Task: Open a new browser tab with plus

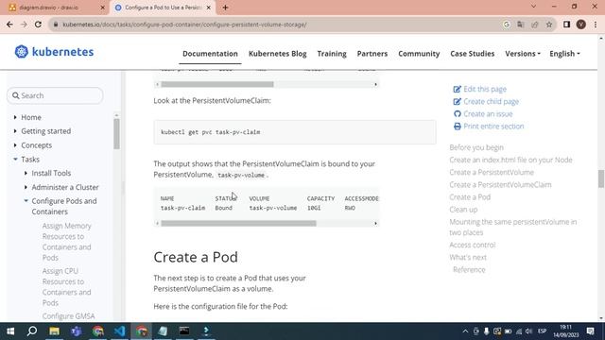Action: (225, 8)
